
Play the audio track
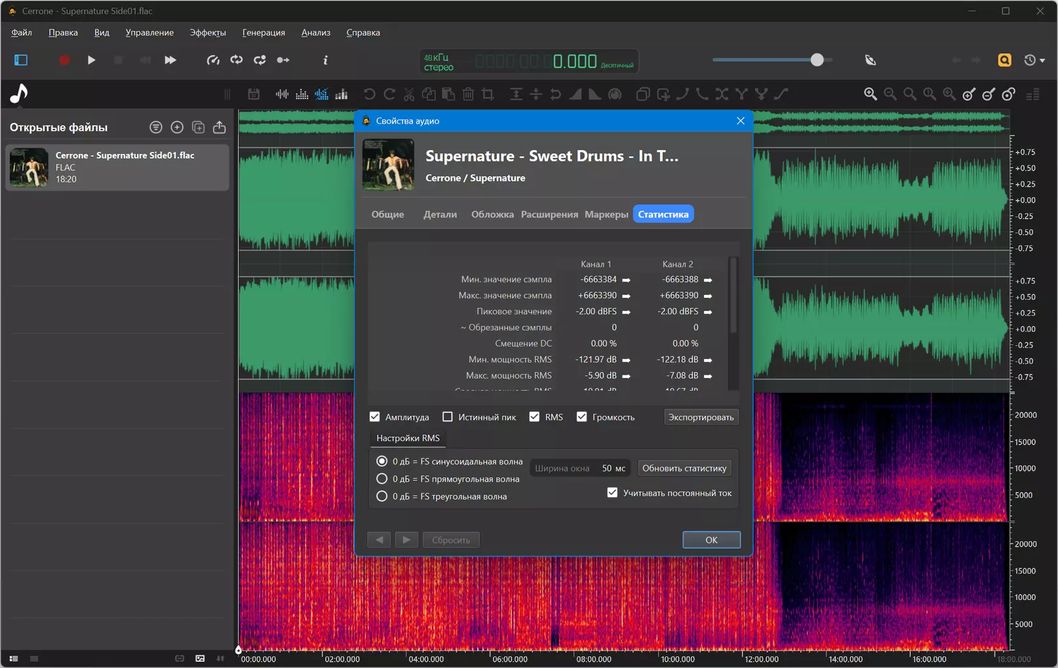coord(91,60)
